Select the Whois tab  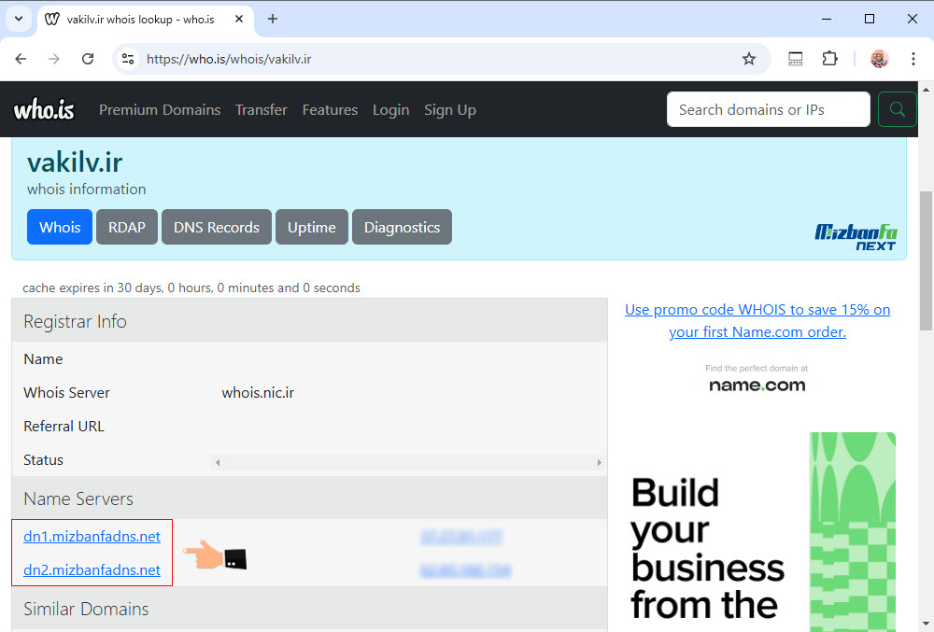[x=60, y=227]
